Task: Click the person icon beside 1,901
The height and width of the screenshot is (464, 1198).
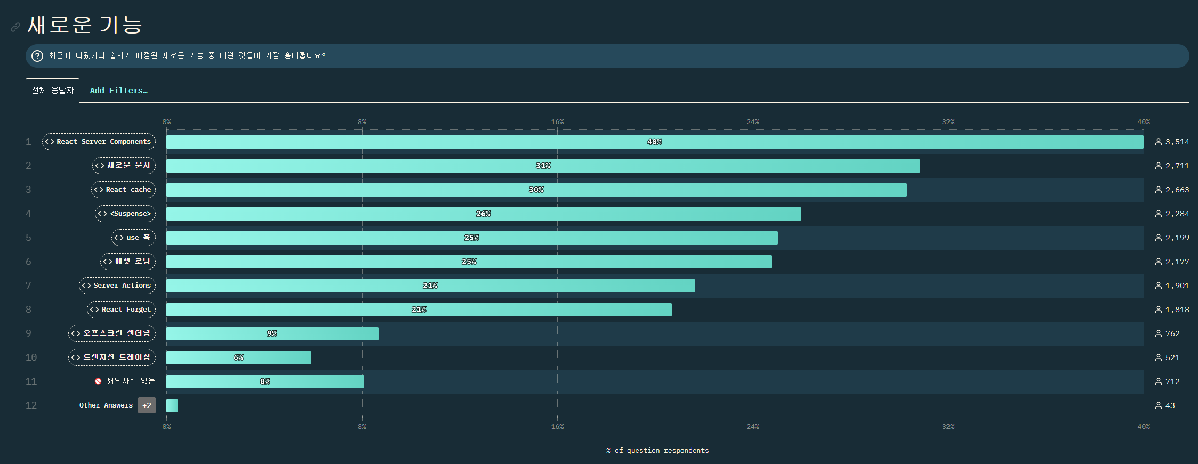Action: pyautogui.click(x=1159, y=286)
